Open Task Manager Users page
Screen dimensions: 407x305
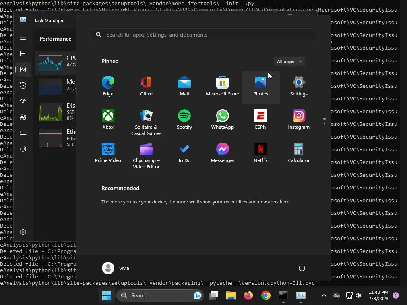(23, 117)
